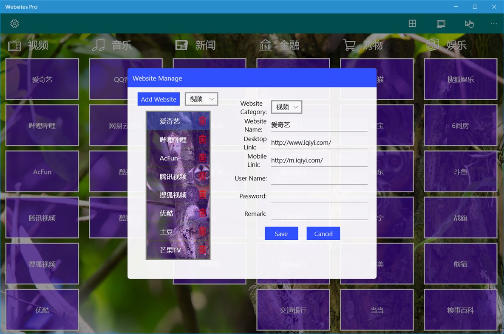The height and width of the screenshot is (334, 504).
Task: Expand the 视频 dropdown next to Add Website
Action: click(201, 99)
